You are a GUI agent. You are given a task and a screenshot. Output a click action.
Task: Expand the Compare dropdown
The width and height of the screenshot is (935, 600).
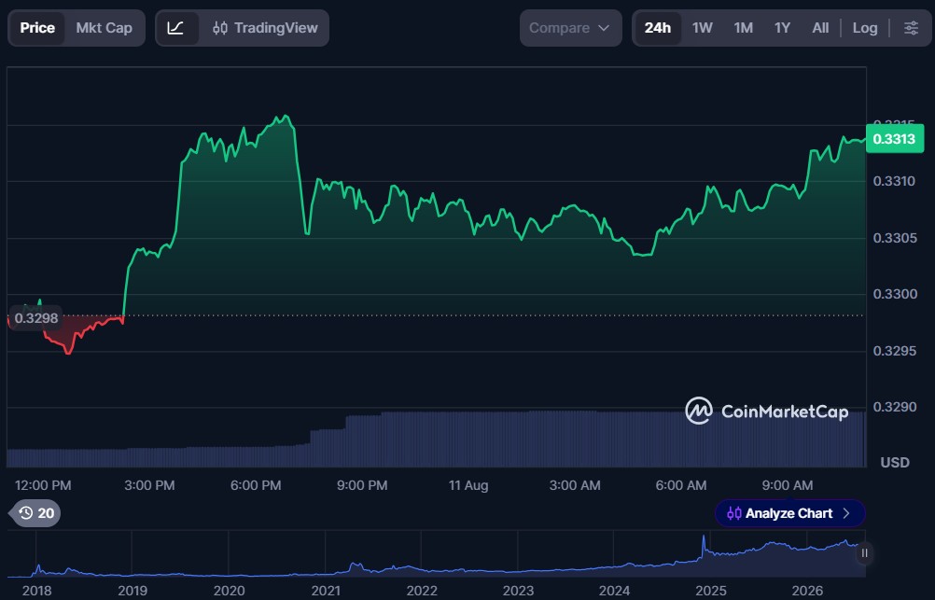pos(571,28)
